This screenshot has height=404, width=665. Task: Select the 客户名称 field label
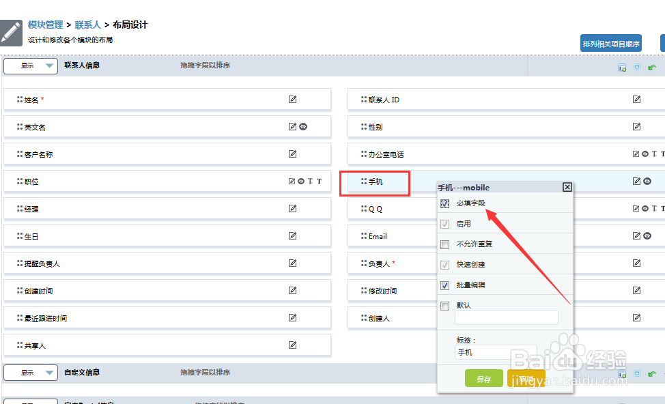(39, 154)
